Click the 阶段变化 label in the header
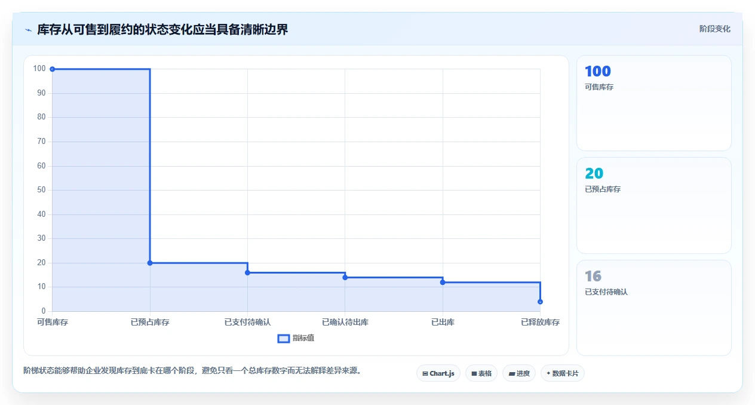The image size is (755, 405). pos(714,29)
